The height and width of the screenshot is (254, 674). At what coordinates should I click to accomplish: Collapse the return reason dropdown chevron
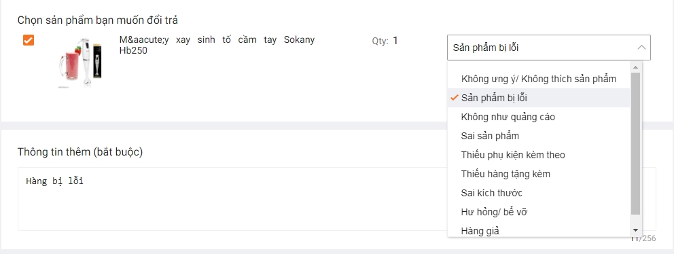click(x=641, y=48)
